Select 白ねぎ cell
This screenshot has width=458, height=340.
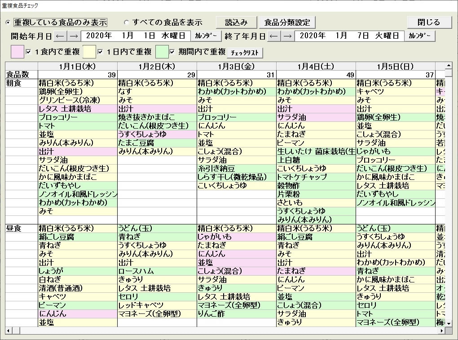pos(78,280)
